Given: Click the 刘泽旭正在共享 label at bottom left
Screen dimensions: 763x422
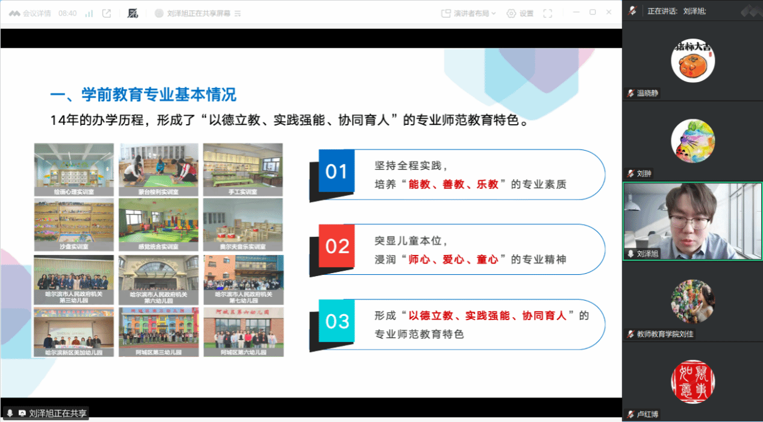Looking at the screenshot, I should click(57, 414).
